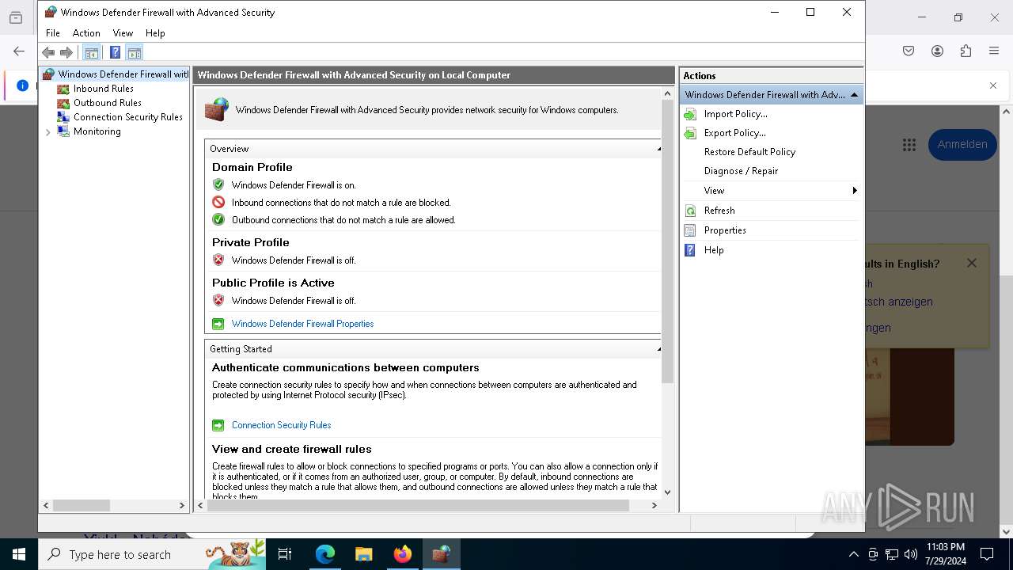Choose Diagnose / Repair action
Viewport: 1013px width, 570px height.
click(x=741, y=171)
